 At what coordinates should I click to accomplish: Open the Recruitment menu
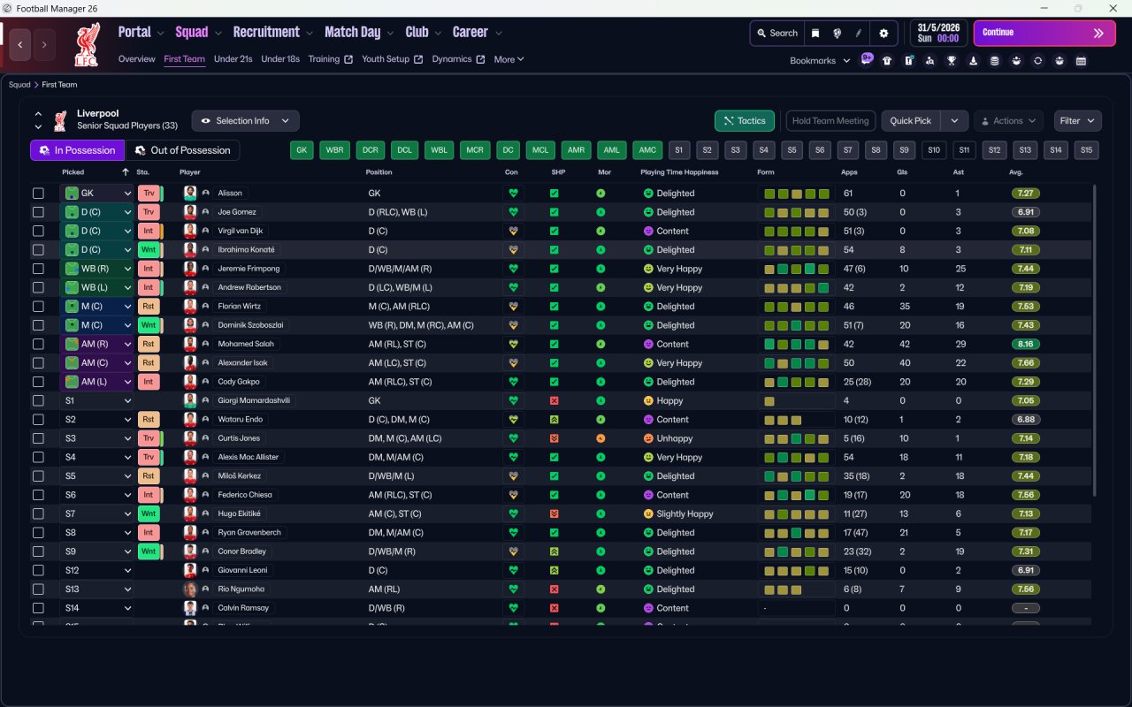click(x=273, y=33)
